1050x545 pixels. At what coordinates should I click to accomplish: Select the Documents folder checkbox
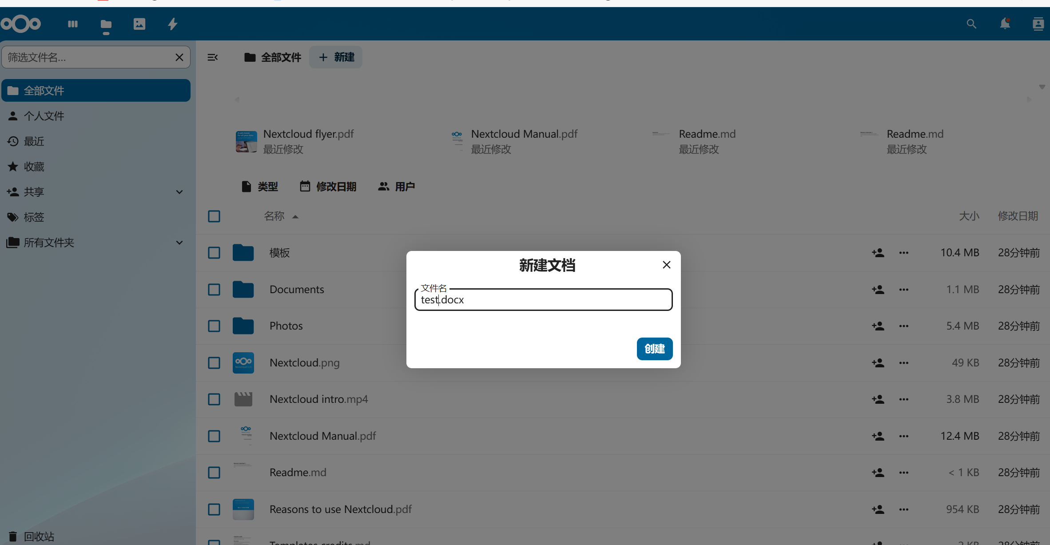coord(214,290)
